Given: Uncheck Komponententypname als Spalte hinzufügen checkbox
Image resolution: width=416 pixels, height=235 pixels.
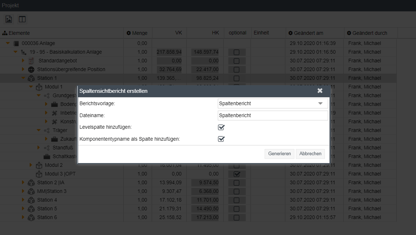Looking at the screenshot, I should pos(221,139).
